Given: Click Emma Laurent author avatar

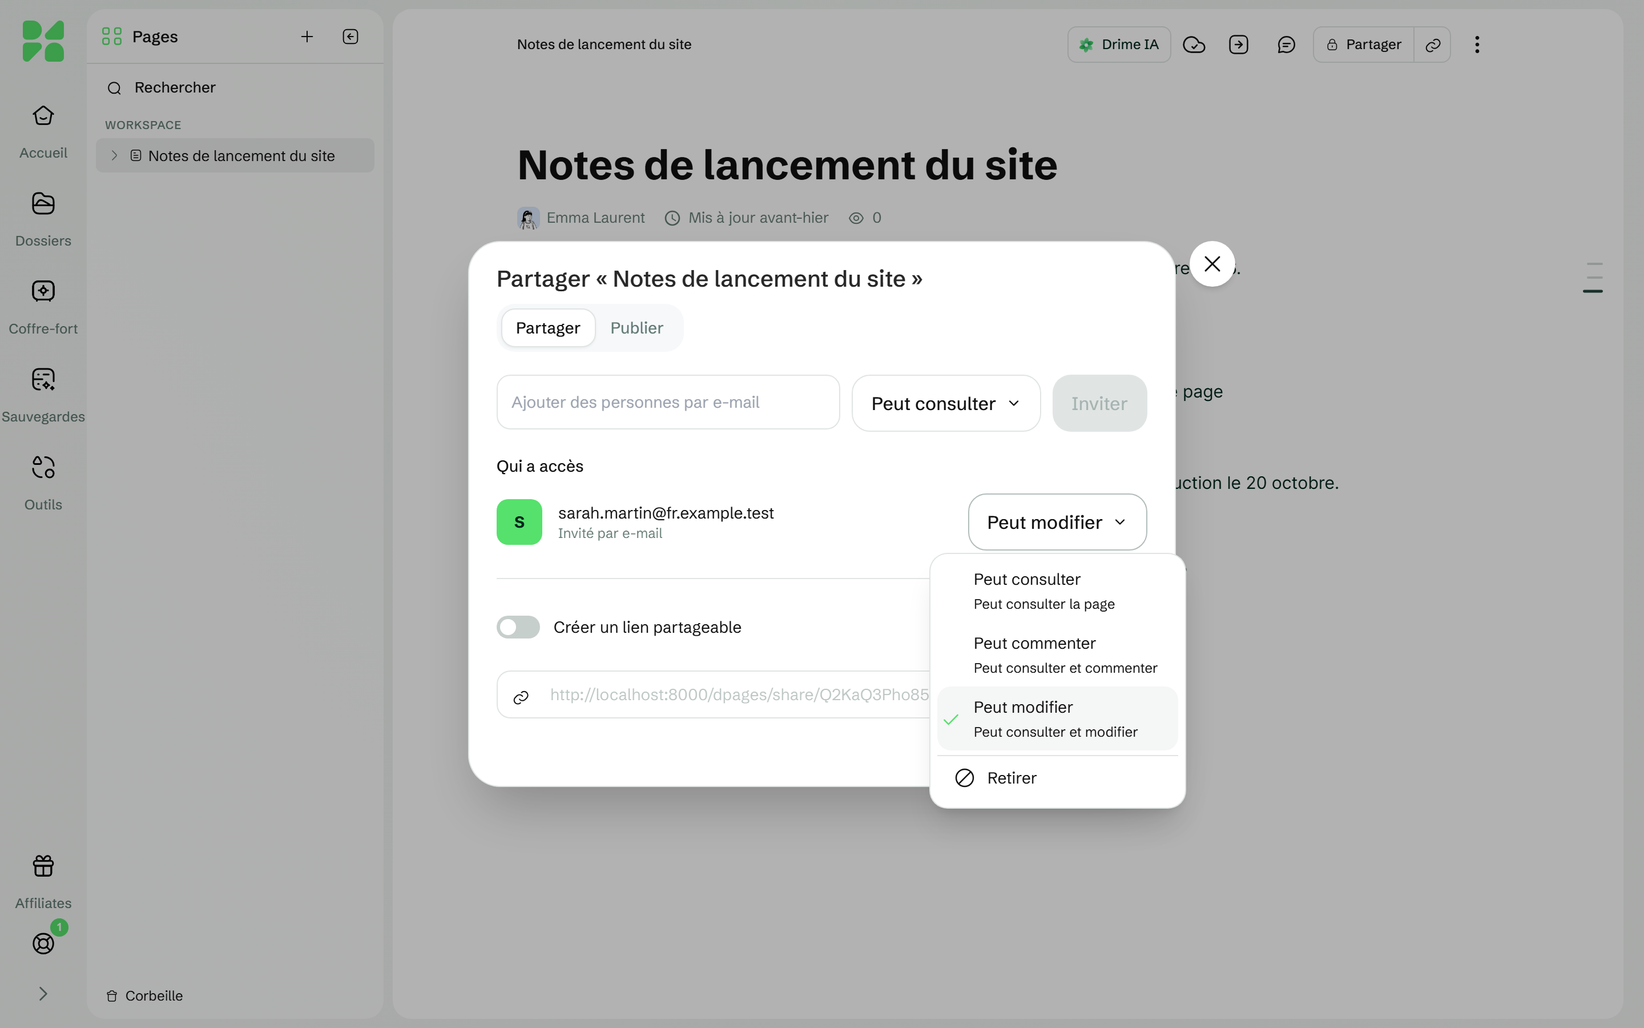Looking at the screenshot, I should (528, 218).
